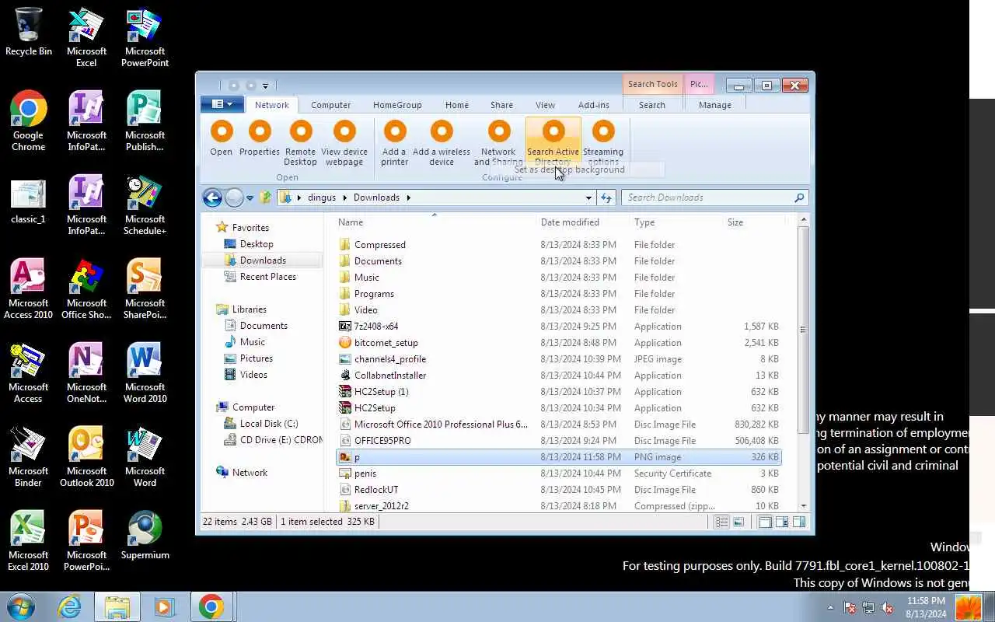
Task: Open Streaming options in the ribbon
Action: [x=603, y=143]
